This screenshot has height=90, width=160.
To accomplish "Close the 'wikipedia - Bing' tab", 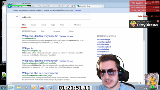I will pos(99,6).
